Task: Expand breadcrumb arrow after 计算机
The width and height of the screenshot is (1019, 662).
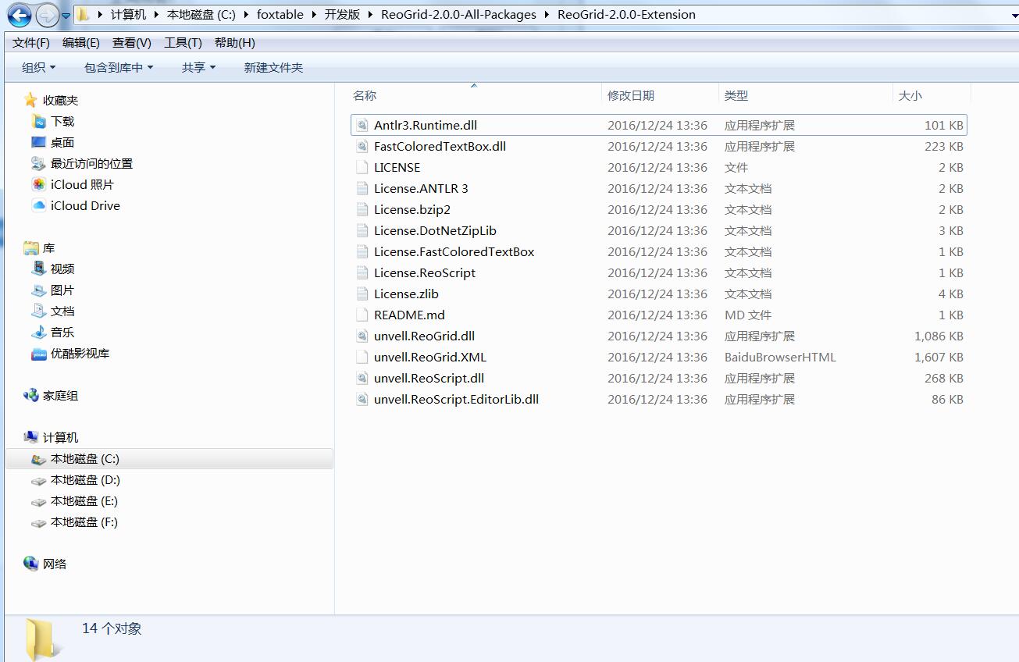Action: point(156,15)
